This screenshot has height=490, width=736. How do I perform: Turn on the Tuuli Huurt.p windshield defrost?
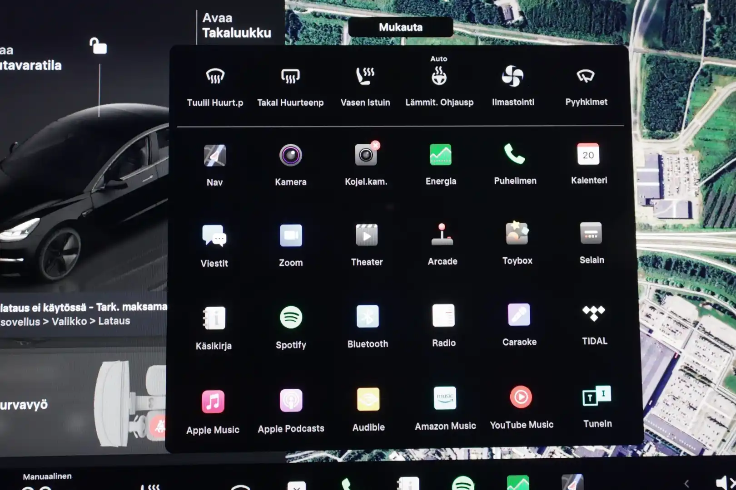[215, 76]
